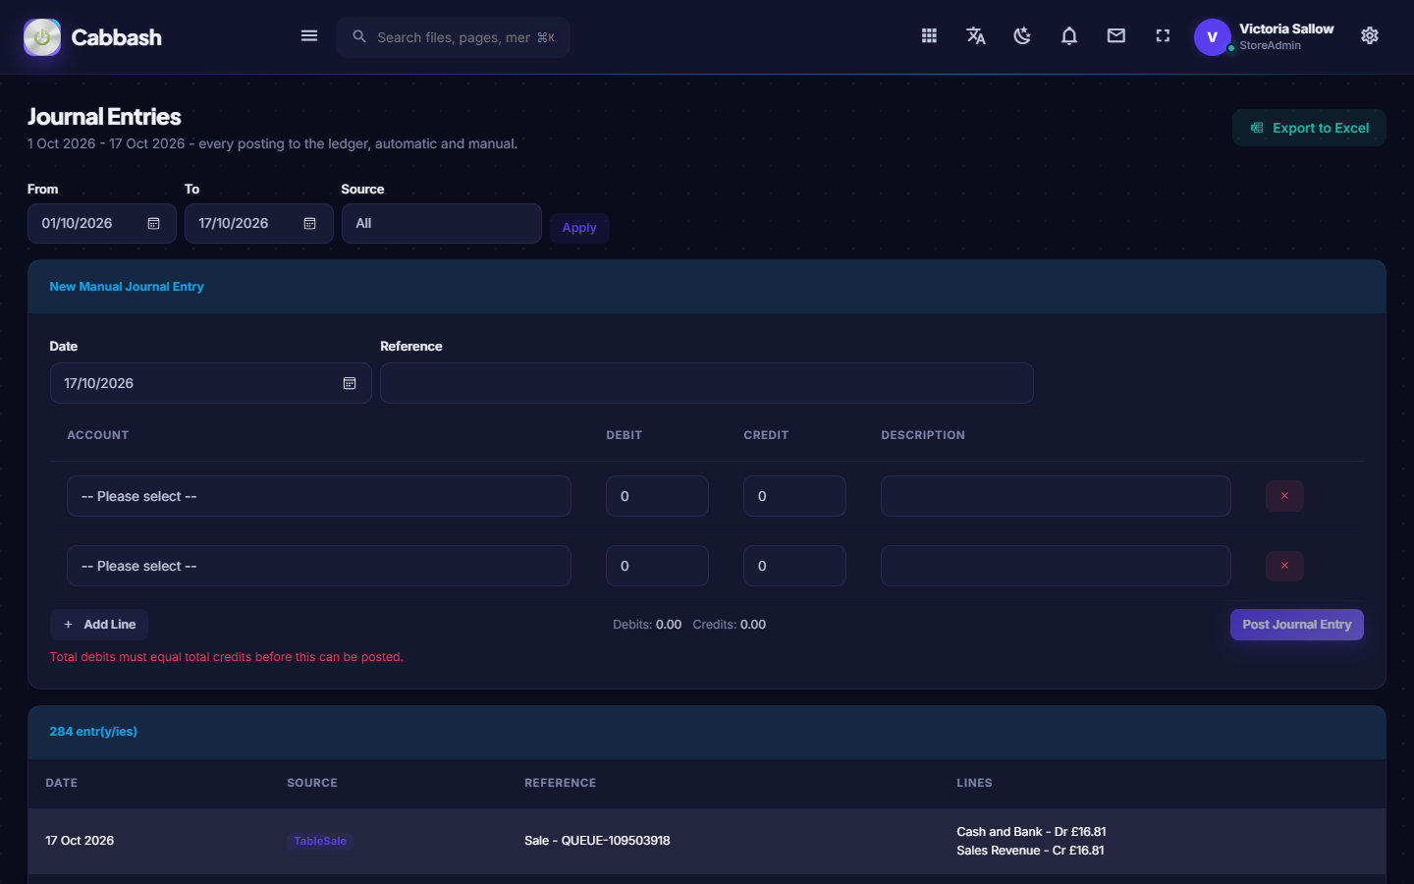Image resolution: width=1414 pixels, height=884 pixels.
Task: Click the TableSale source badge
Action: [320, 841]
